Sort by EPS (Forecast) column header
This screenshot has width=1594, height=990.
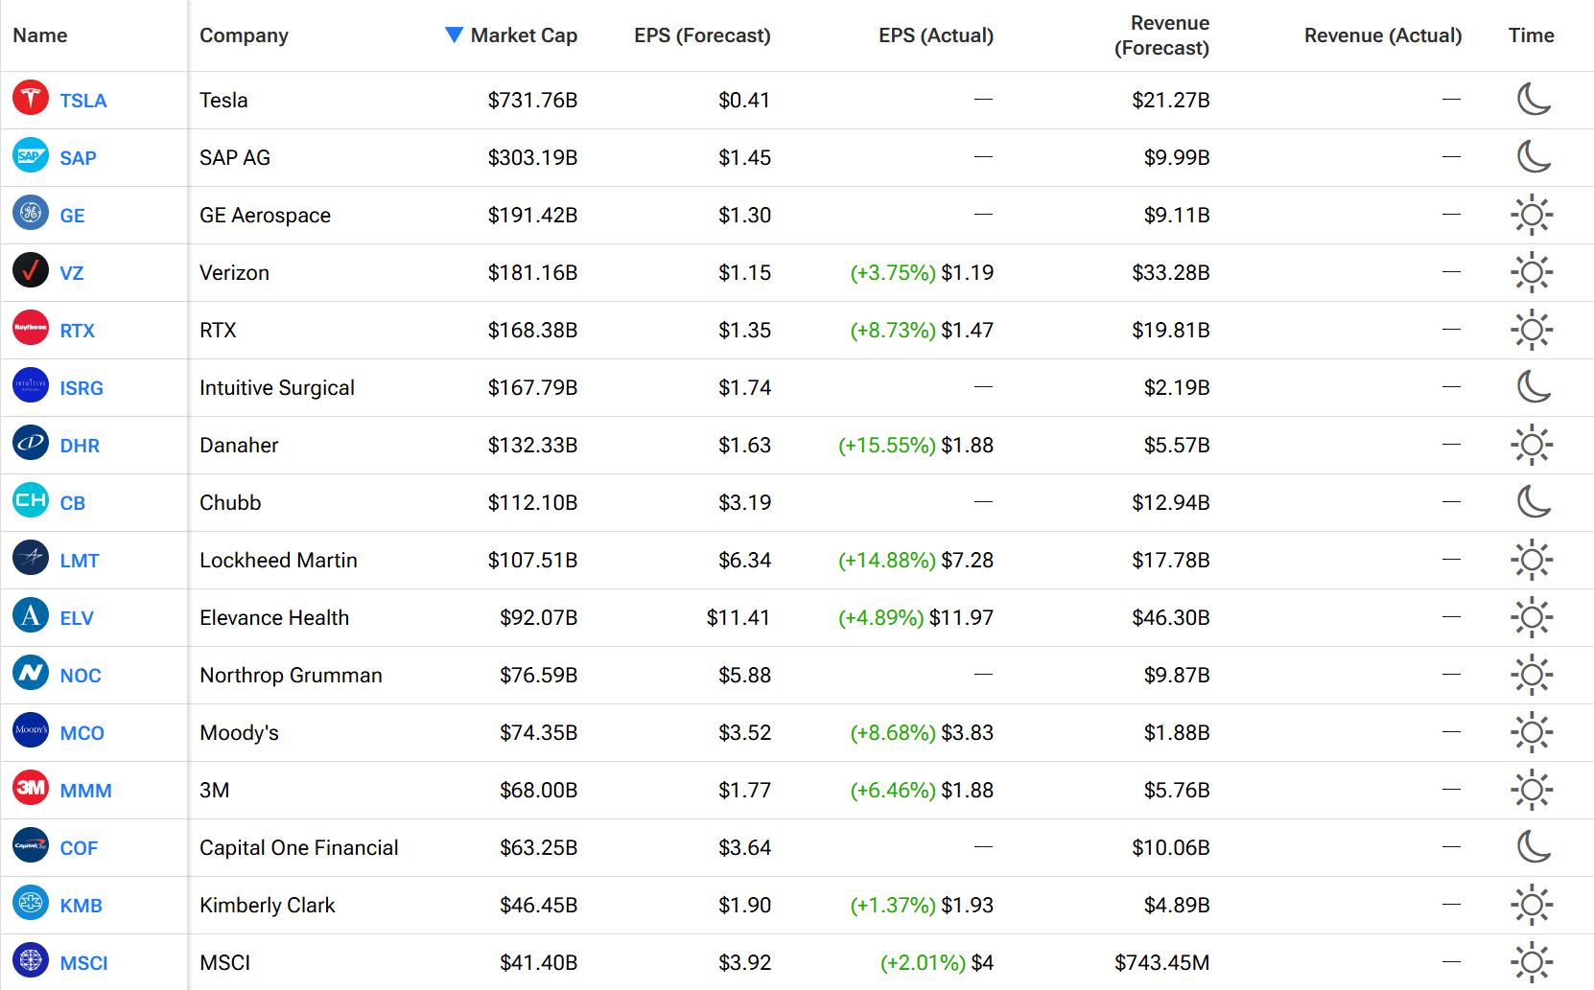click(x=702, y=35)
